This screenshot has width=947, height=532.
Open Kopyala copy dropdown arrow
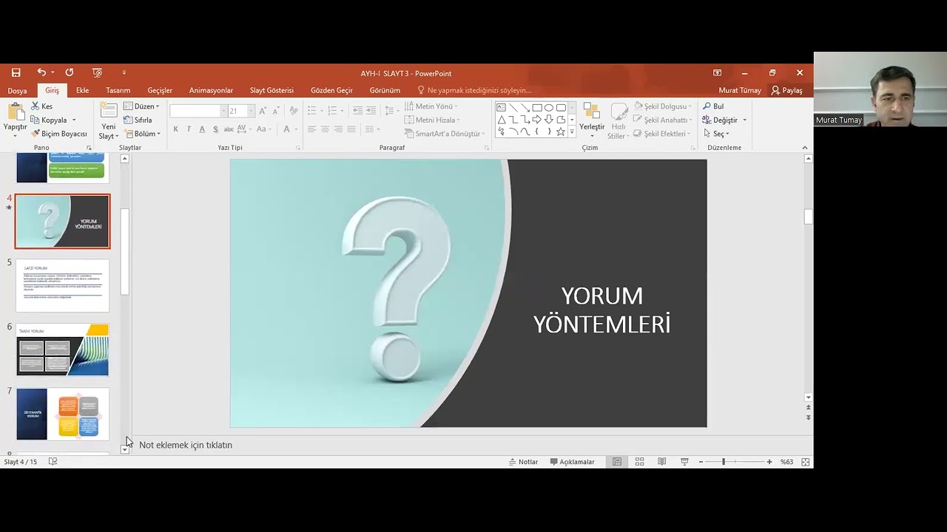pos(74,120)
